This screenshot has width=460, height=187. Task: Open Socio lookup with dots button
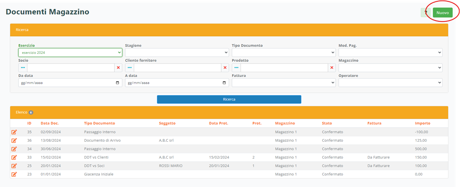click(x=23, y=68)
